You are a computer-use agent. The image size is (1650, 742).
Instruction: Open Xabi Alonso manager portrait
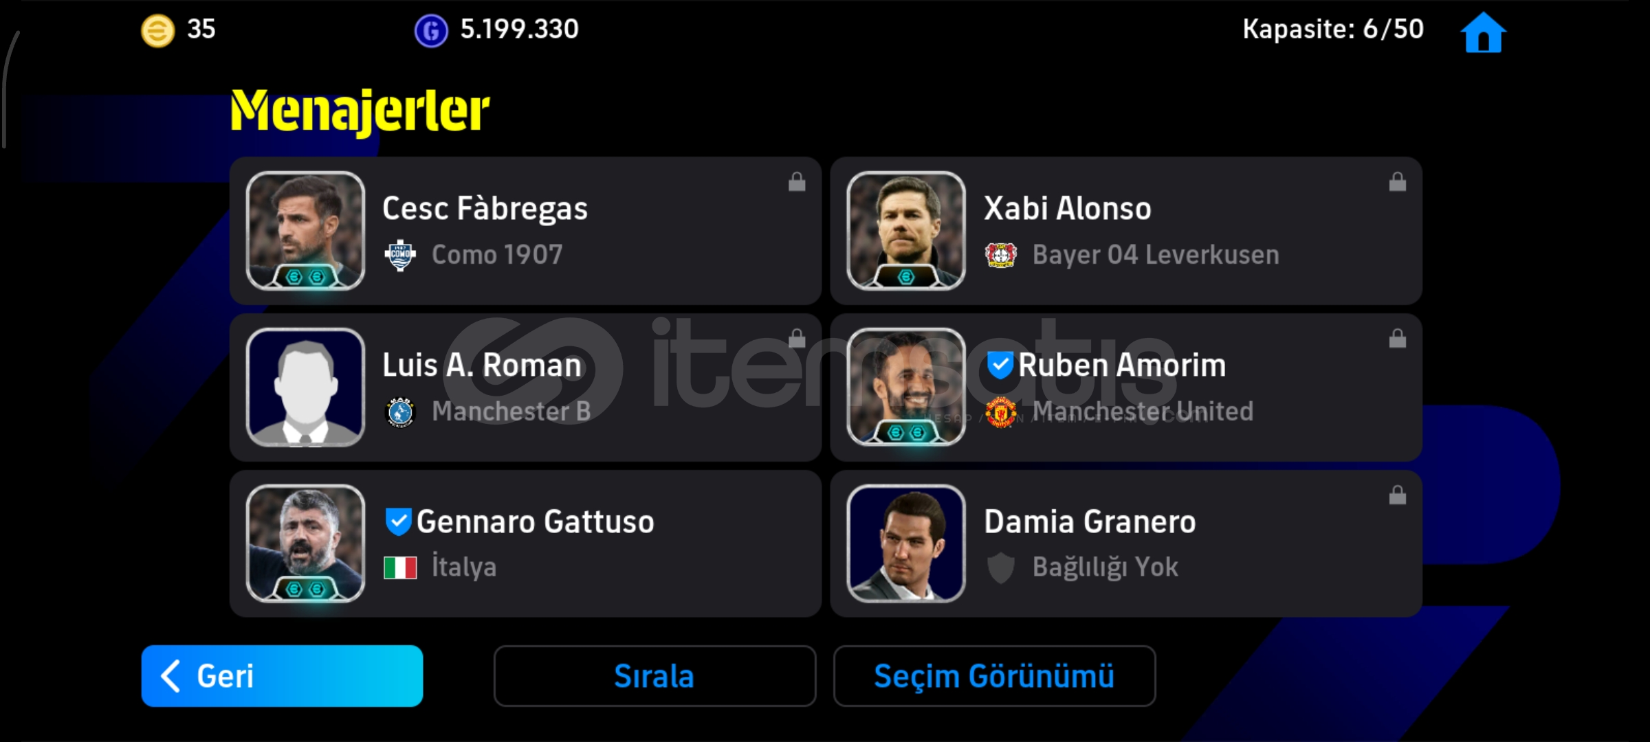coord(906,231)
